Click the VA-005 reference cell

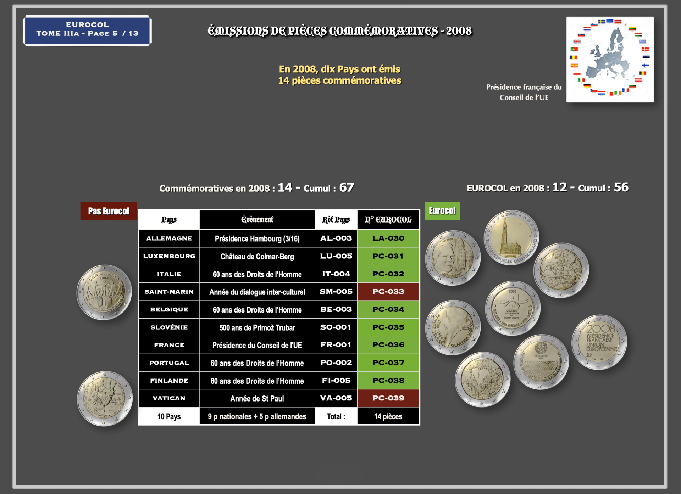point(336,398)
